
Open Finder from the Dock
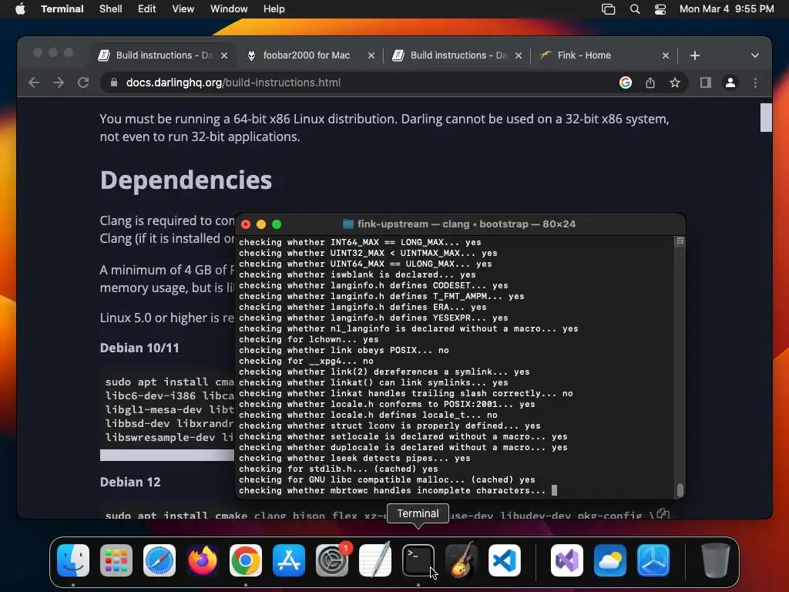coord(73,560)
